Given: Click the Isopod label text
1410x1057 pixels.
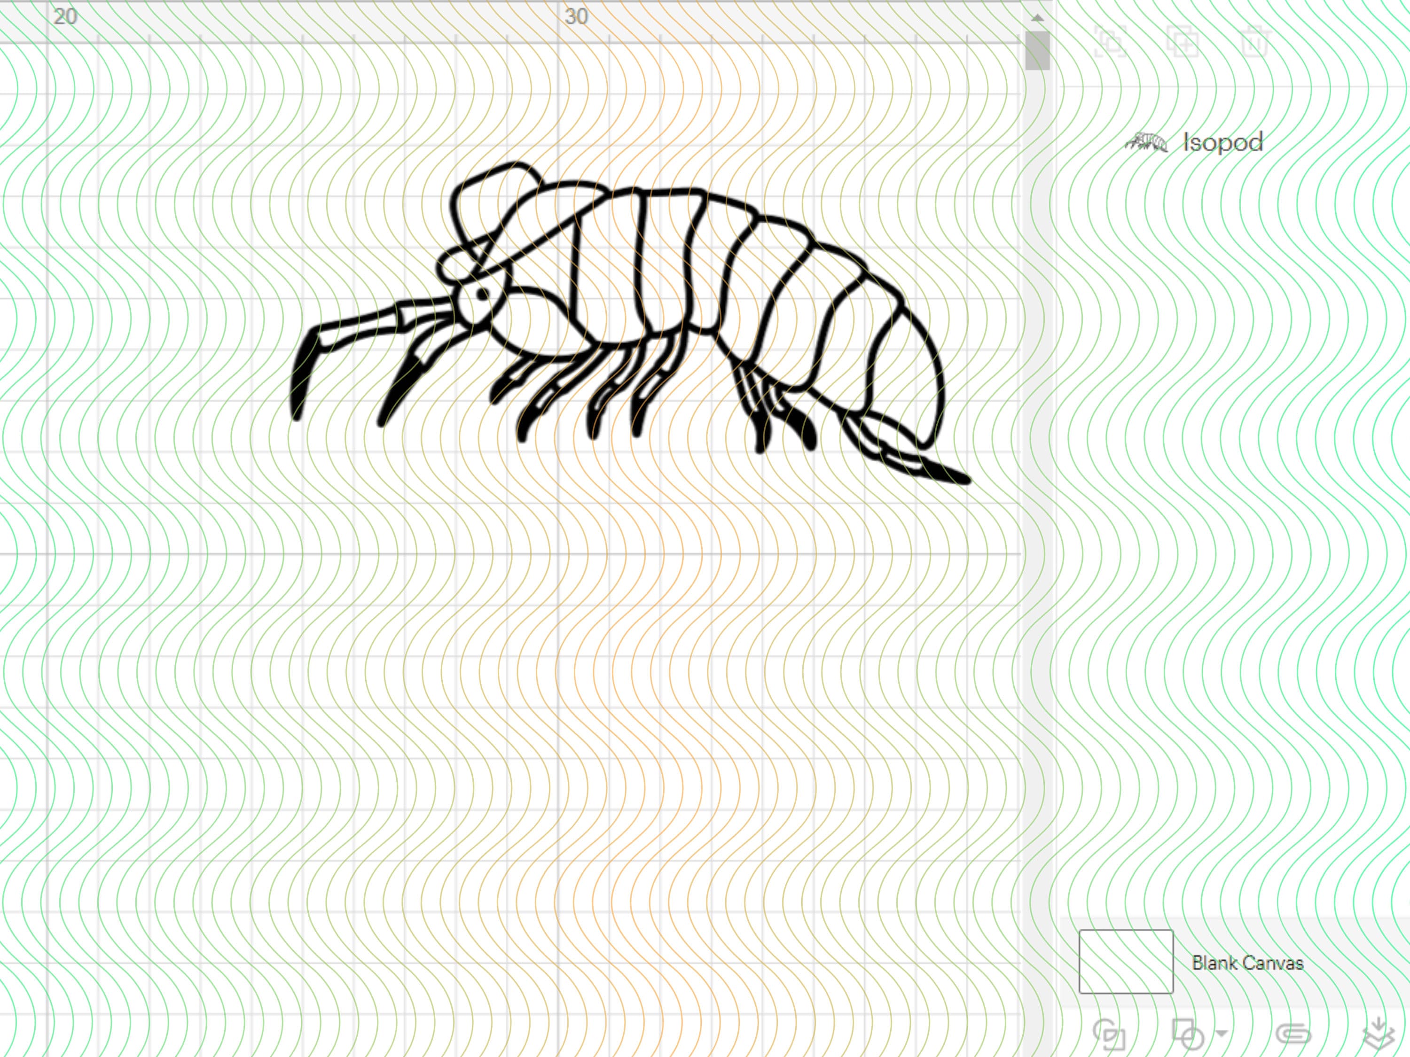Looking at the screenshot, I should (1222, 141).
